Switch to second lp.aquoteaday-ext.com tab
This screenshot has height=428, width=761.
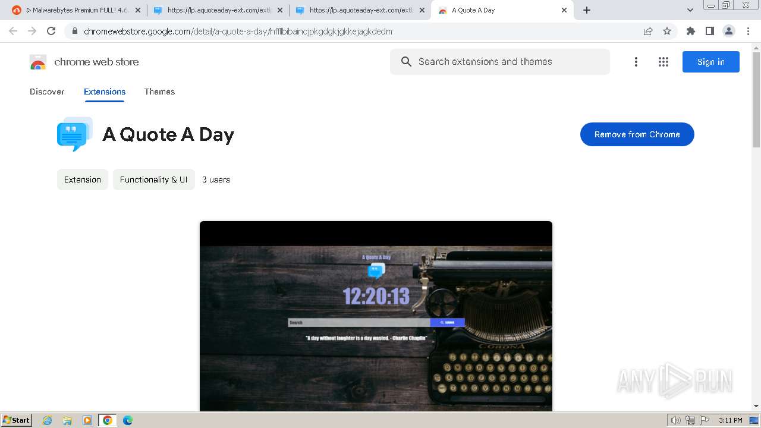[360, 10]
